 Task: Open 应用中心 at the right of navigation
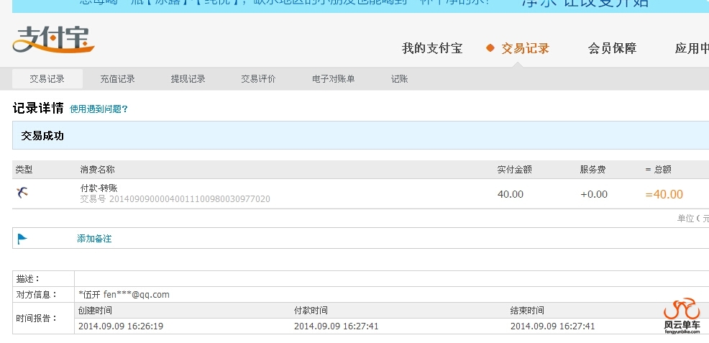pos(691,48)
